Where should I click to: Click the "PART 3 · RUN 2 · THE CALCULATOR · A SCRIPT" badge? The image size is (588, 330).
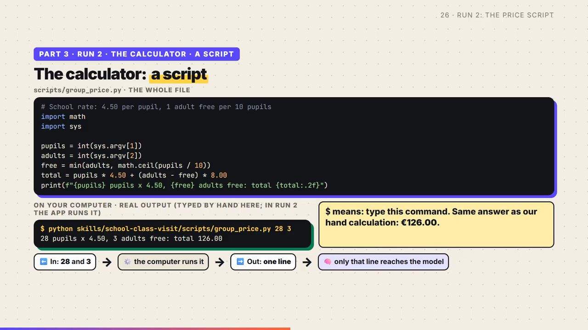point(136,54)
